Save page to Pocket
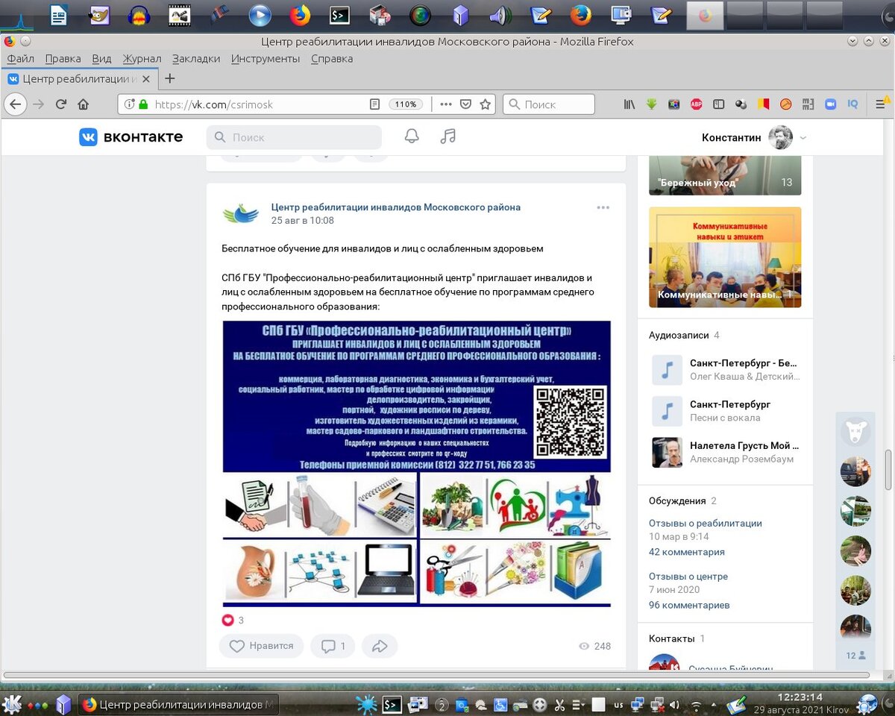The image size is (895, 716). pyautogui.click(x=465, y=104)
